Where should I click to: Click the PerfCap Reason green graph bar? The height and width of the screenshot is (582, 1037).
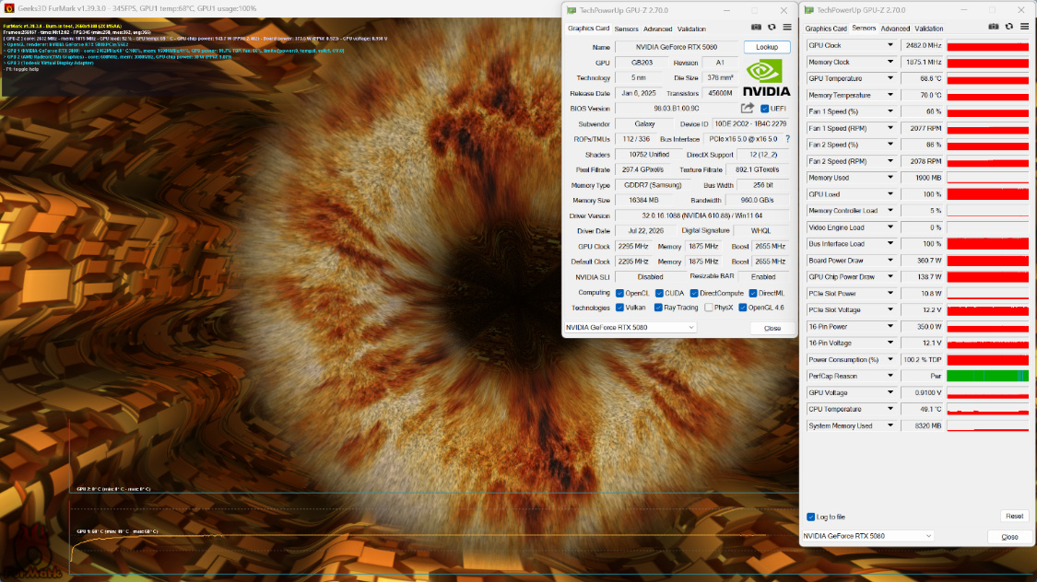tap(987, 376)
